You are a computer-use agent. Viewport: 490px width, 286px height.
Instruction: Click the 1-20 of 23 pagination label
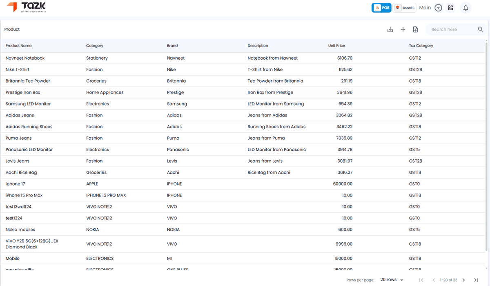pos(449,280)
